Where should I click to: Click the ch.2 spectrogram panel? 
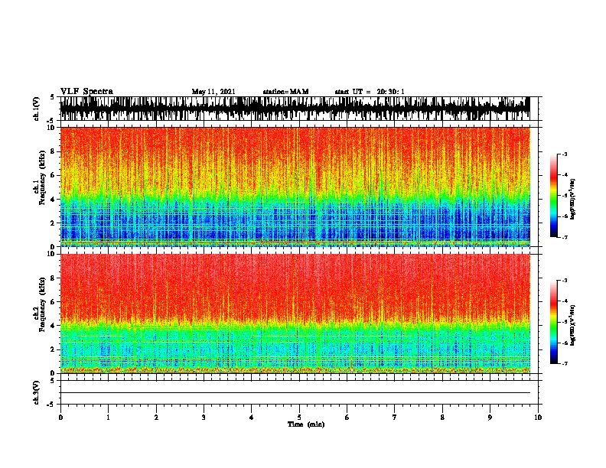pos(295,314)
